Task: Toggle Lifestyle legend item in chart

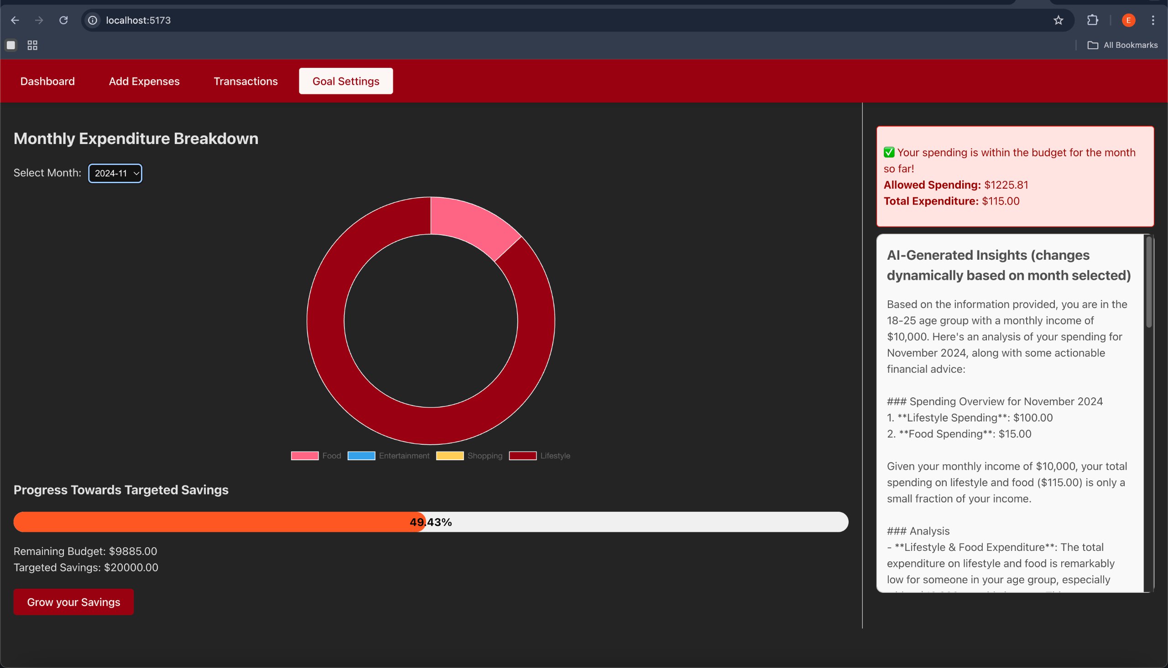Action: (540, 456)
